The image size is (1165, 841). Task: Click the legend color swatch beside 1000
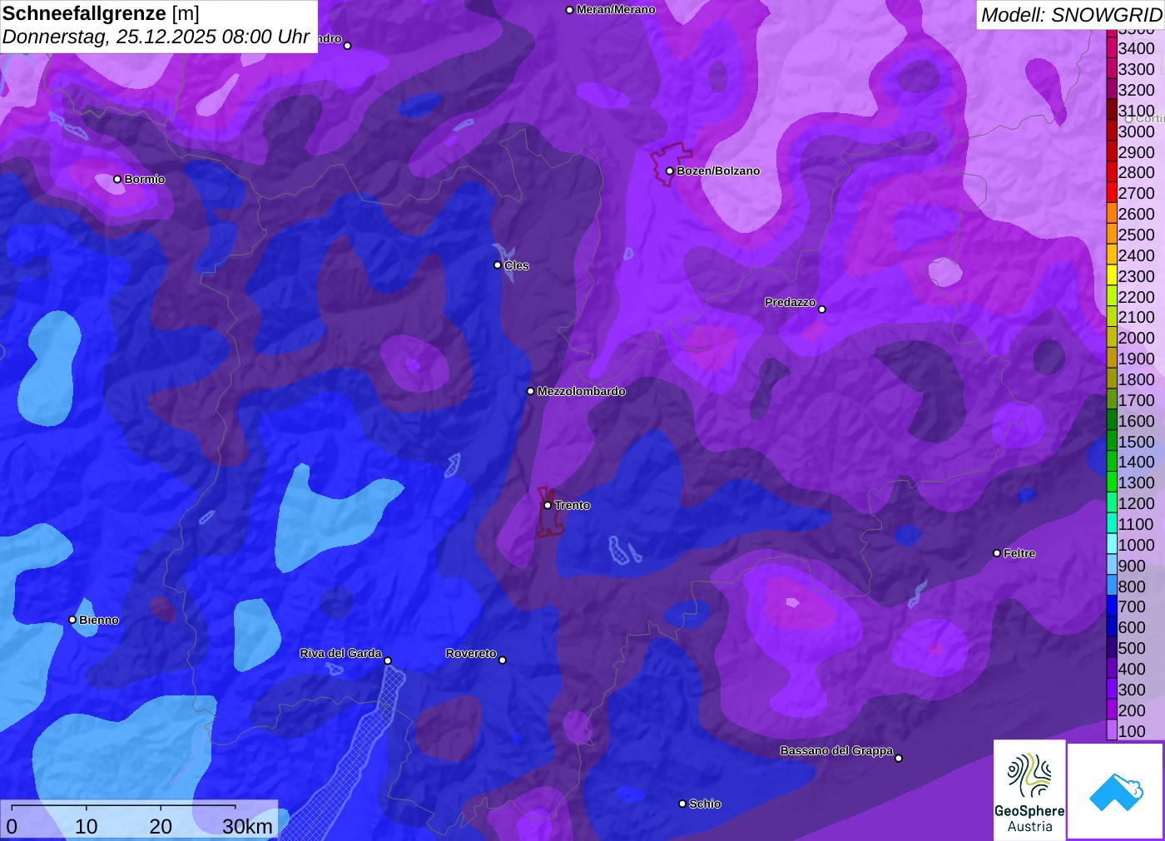[1112, 544]
